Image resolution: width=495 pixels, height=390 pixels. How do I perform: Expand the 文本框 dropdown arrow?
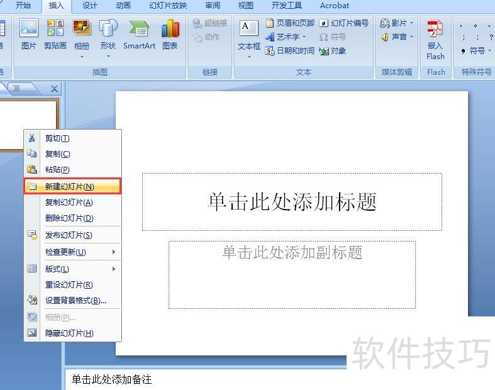point(249,57)
